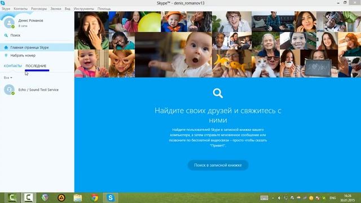Click the 'Поиск в записной книжке' button
This screenshot has width=361, height=203.
point(218,165)
